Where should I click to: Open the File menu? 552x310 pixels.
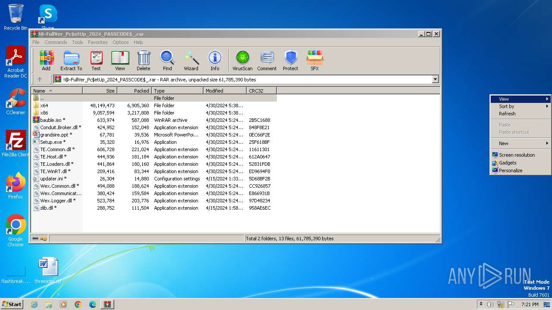[36, 42]
